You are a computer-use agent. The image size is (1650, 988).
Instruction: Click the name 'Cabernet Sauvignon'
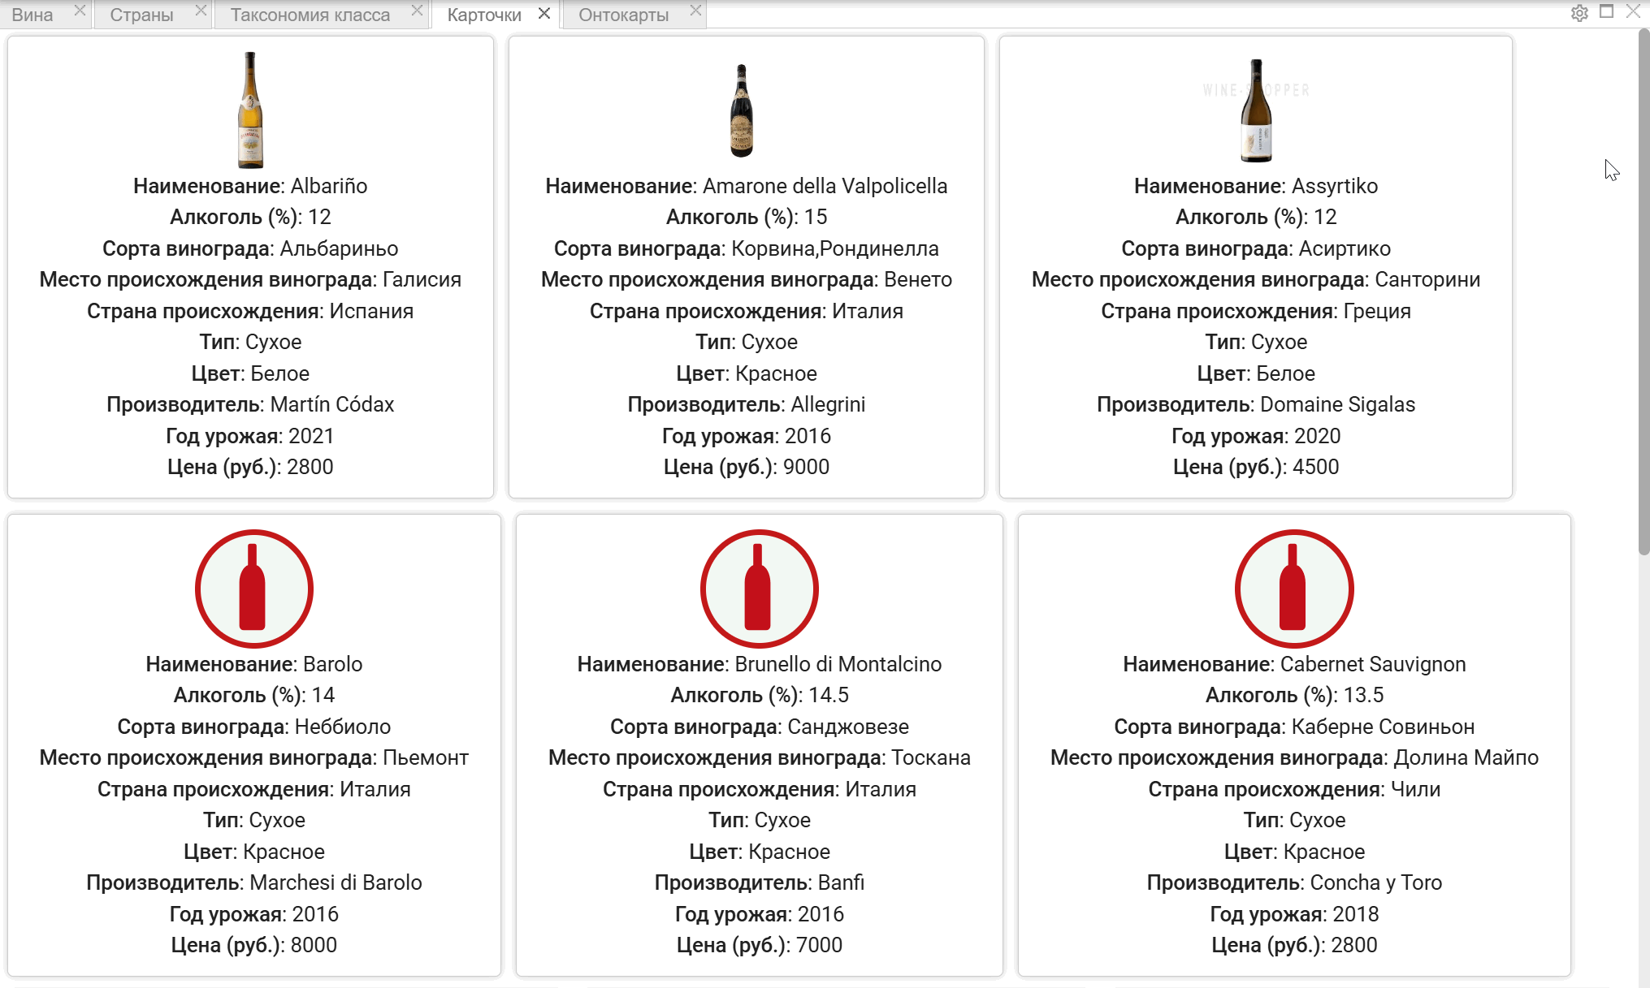coord(1373,665)
